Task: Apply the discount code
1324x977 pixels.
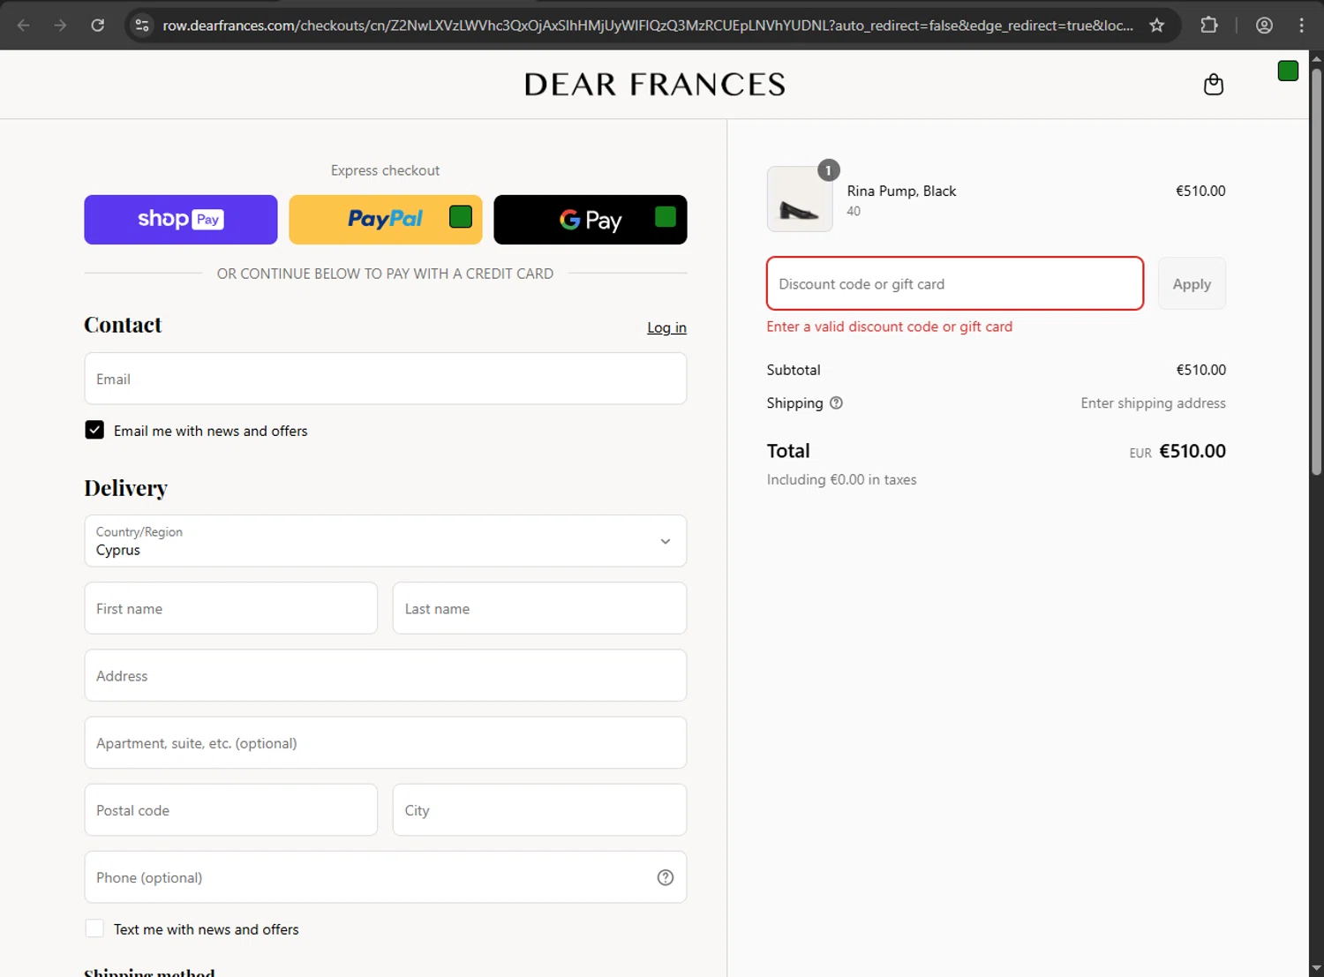Action: click(x=1192, y=284)
